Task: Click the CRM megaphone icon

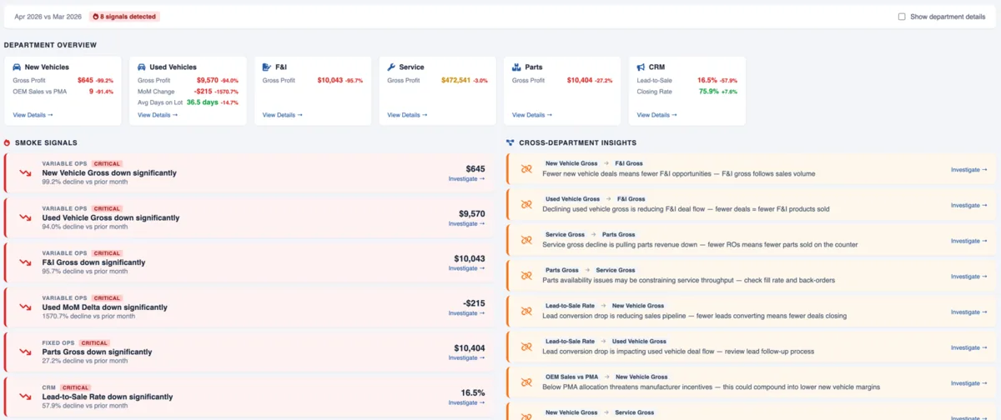Action: (x=641, y=67)
